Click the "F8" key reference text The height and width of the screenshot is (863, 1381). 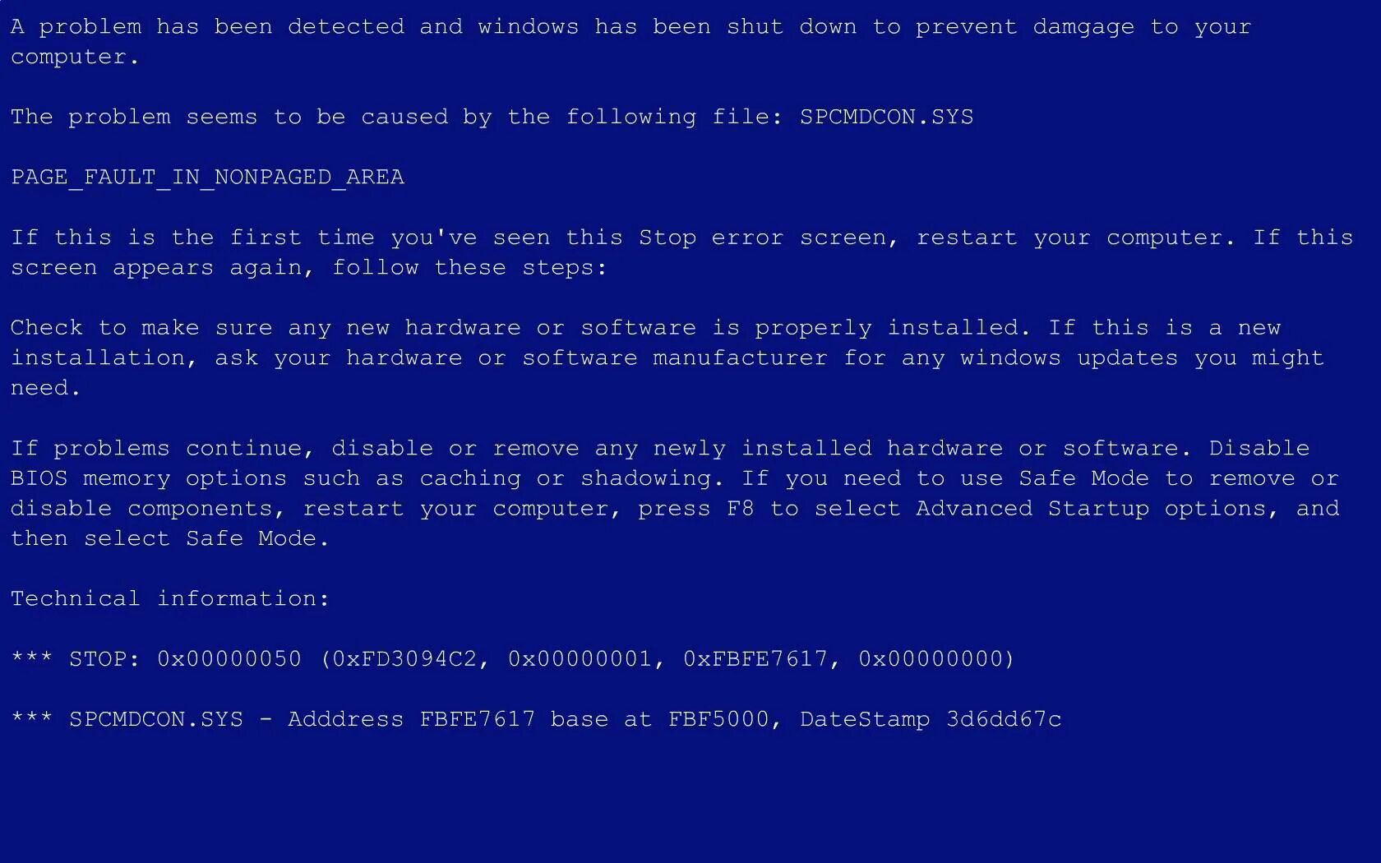tap(741, 509)
